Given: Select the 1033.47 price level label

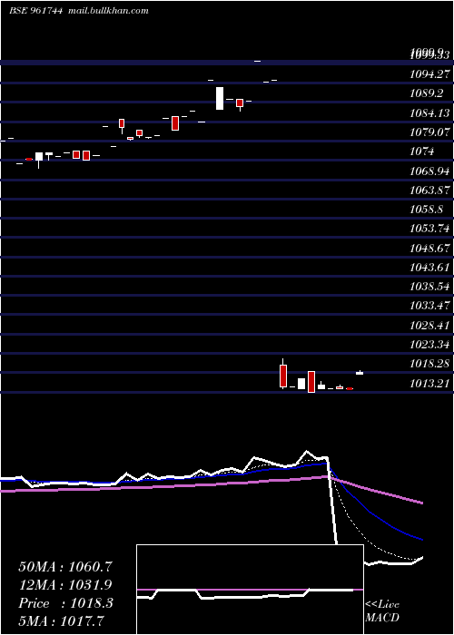Looking at the screenshot, I should coord(429,307).
